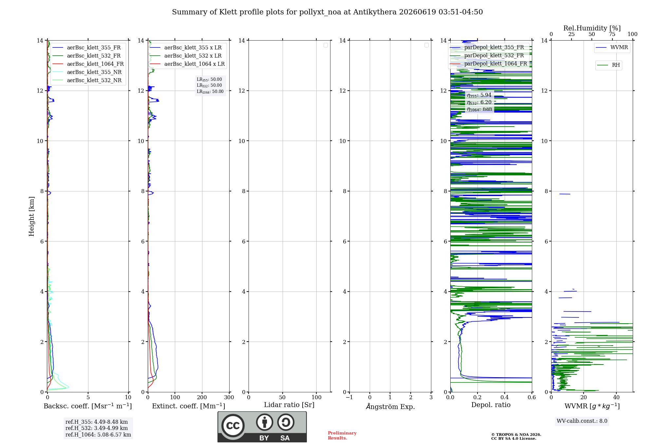Click the η1064: nan annotation
The width and height of the screenshot is (655, 445).
(479, 109)
